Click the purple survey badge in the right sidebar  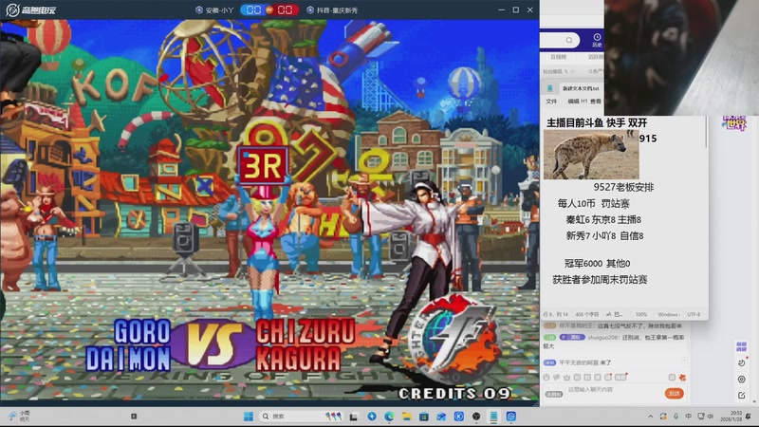[x=741, y=346]
